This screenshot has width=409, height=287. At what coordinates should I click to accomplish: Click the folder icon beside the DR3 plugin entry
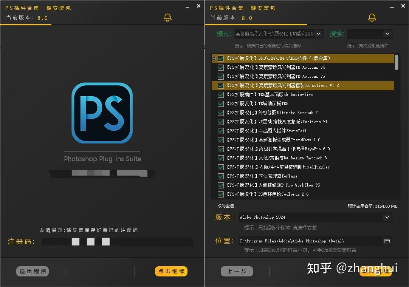pyautogui.click(x=214, y=58)
